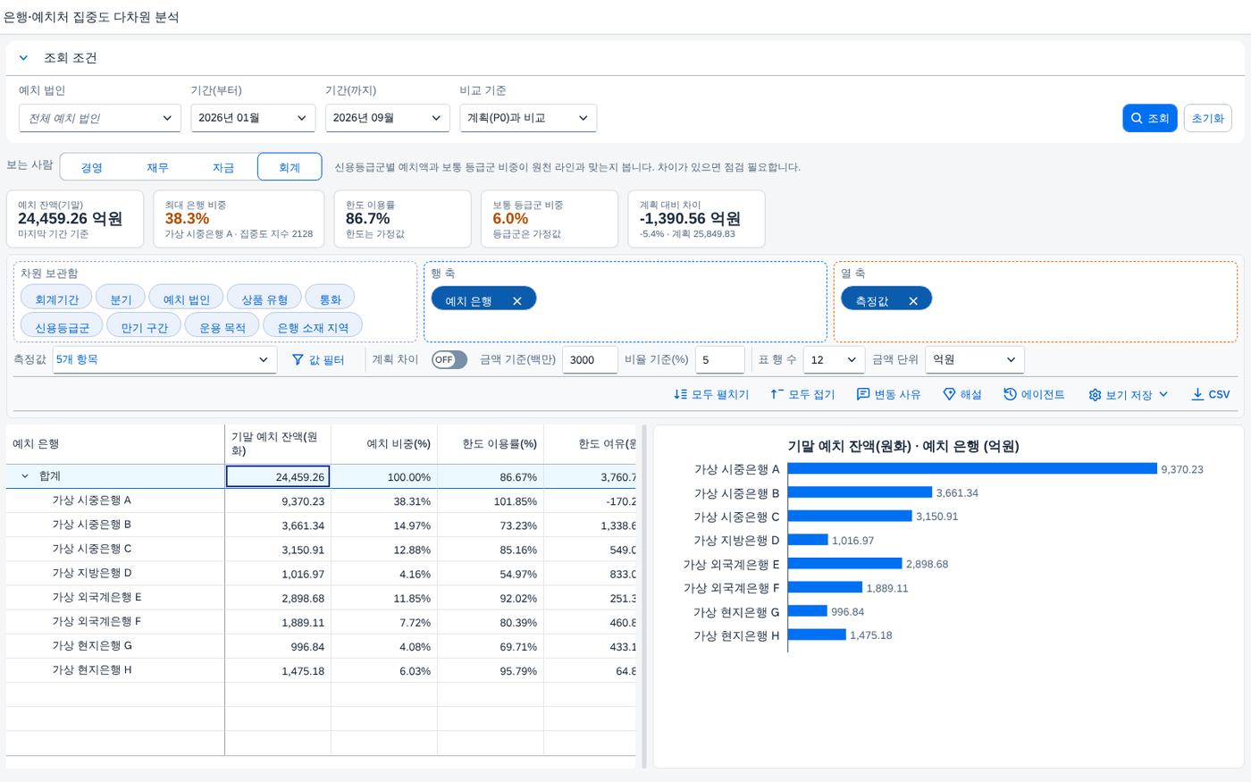The height and width of the screenshot is (782, 1251).
Task: Click the 해설 diamond icon
Action: pyautogui.click(x=950, y=394)
